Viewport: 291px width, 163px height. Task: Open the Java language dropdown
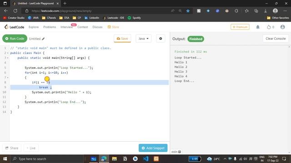point(144,38)
